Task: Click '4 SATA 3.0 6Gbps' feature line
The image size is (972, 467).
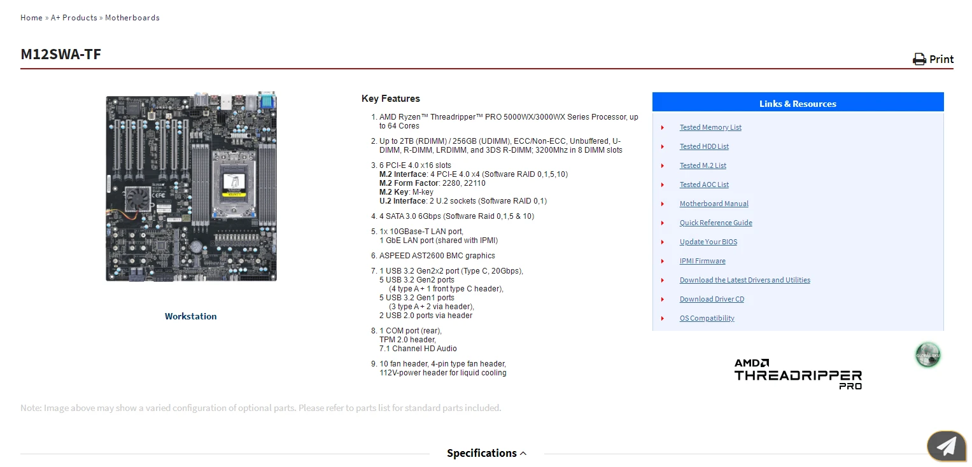Action: click(456, 216)
